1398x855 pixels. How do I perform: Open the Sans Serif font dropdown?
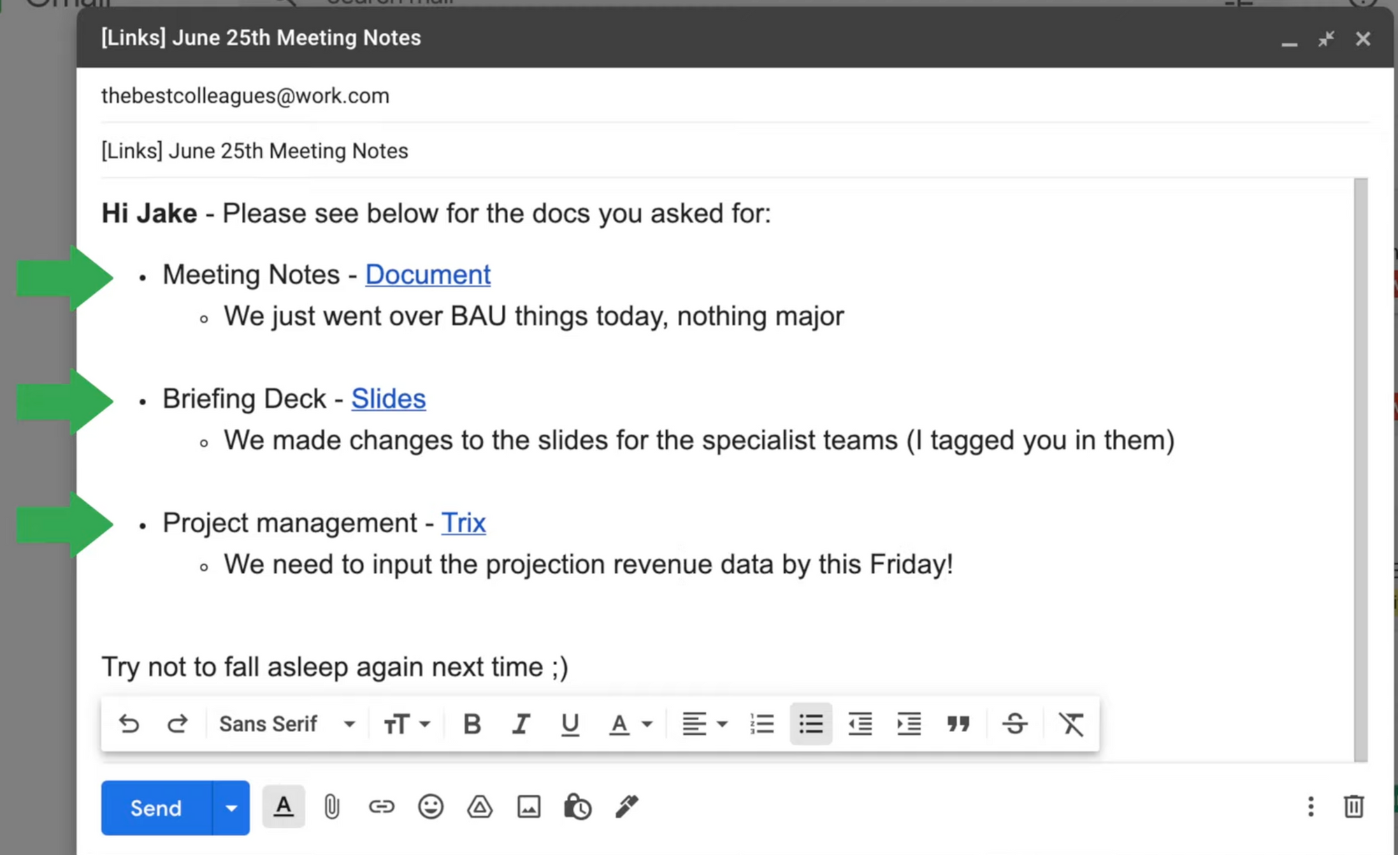(287, 724)
